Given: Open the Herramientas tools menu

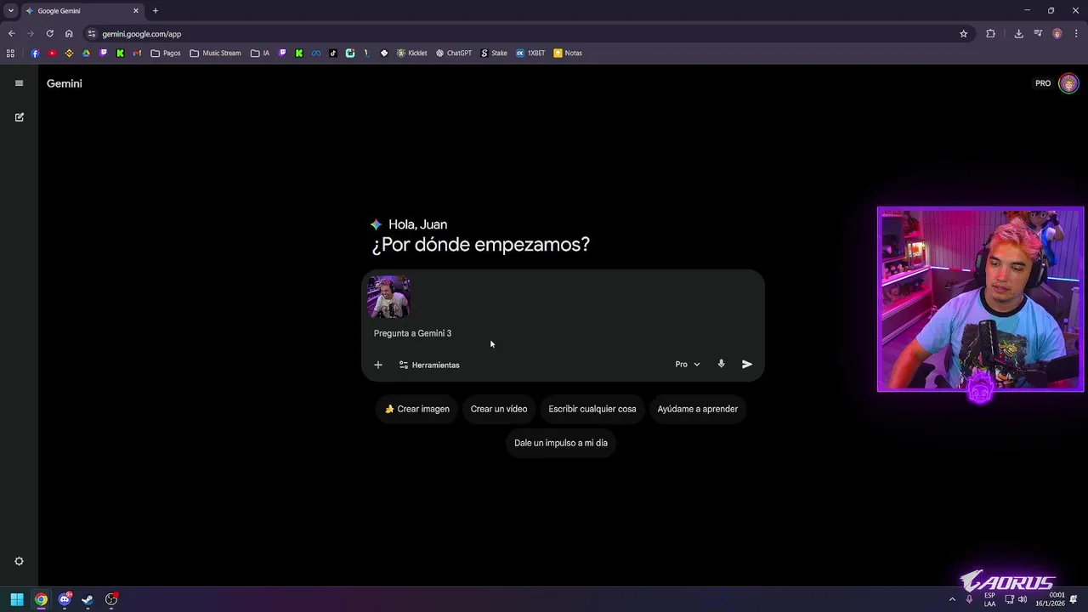Looking at the screenshot, I should click(x=429, y=365).
